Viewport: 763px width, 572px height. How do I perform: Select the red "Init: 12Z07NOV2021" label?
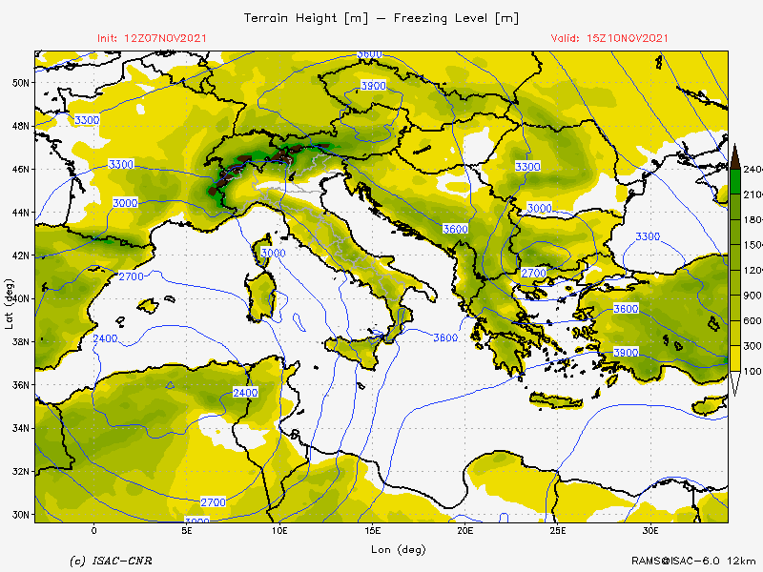(x=152, y=38)
